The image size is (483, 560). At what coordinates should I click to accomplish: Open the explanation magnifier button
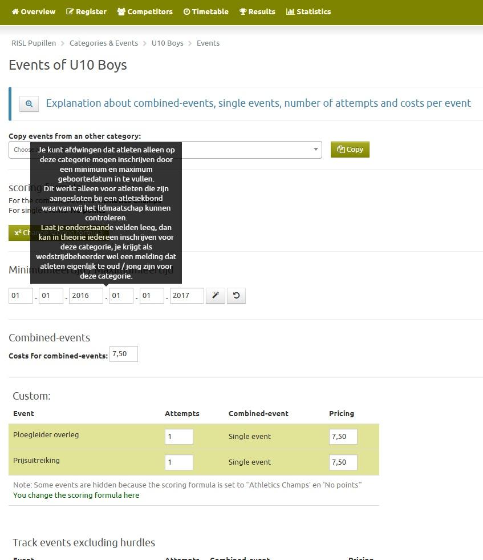pos(29,104)
